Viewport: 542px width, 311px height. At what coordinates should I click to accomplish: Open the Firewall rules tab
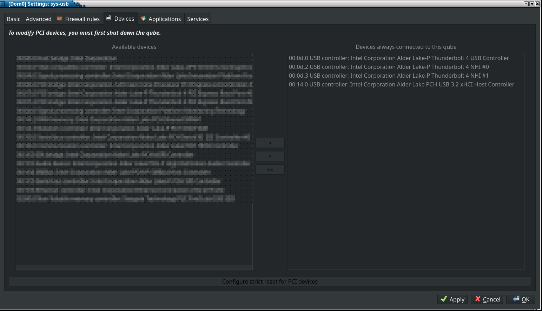82,19
